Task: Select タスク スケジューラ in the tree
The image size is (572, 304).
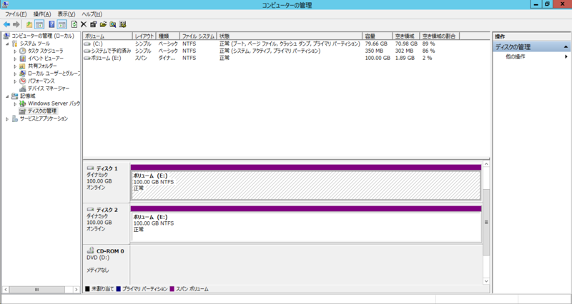Action: click(x=45, y=51)
